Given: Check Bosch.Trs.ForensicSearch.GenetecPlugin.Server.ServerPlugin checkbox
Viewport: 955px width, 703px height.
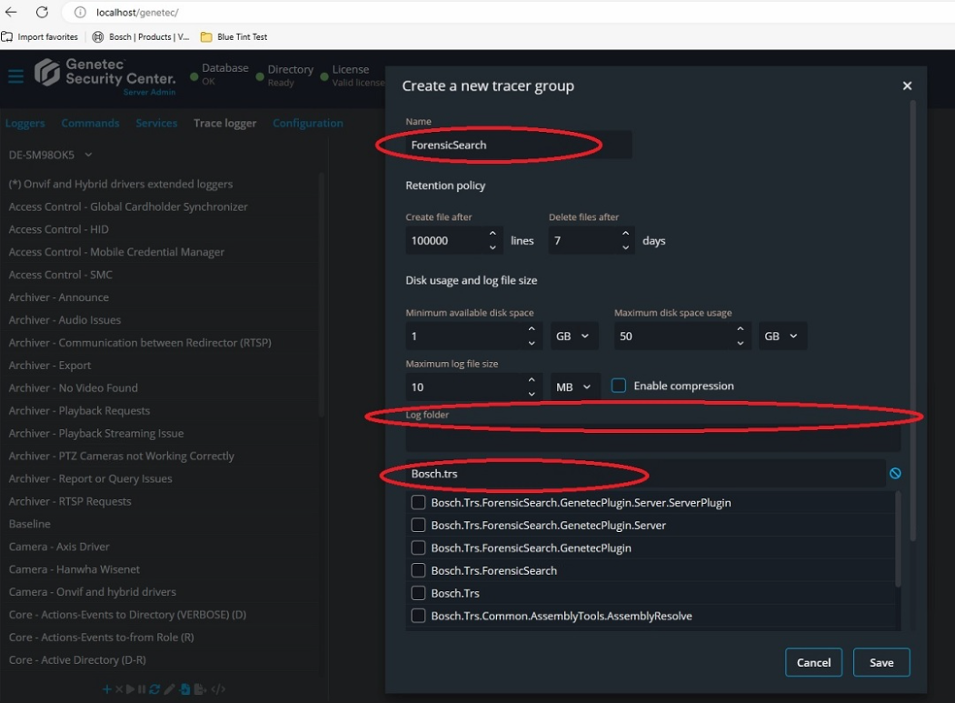Looking at the screenshot, I should click(418, 502).
